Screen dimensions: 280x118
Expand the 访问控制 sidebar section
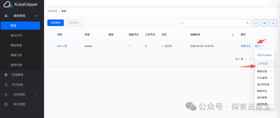pos(37,94)
